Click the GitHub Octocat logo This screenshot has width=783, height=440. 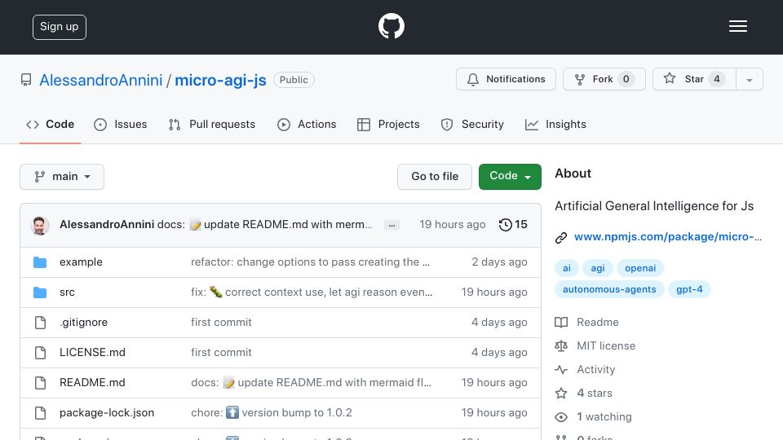pos(391,26)
